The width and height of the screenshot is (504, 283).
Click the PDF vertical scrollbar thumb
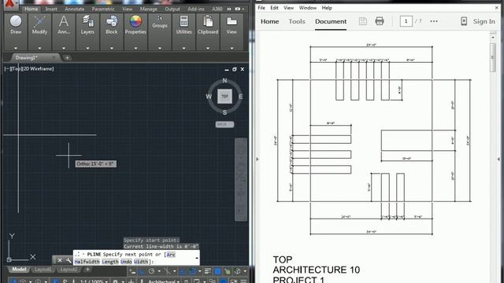click(x=492, y=57)
